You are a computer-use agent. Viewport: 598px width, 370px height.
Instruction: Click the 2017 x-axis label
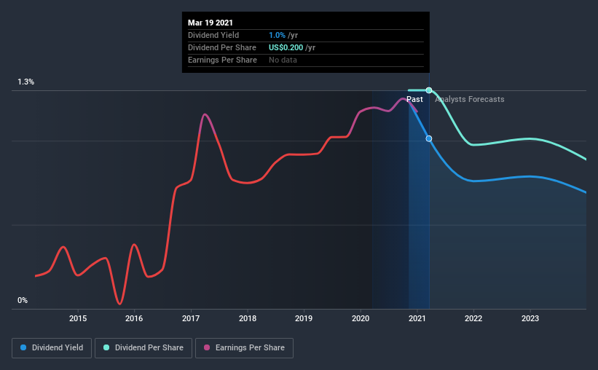click(191, 318)
